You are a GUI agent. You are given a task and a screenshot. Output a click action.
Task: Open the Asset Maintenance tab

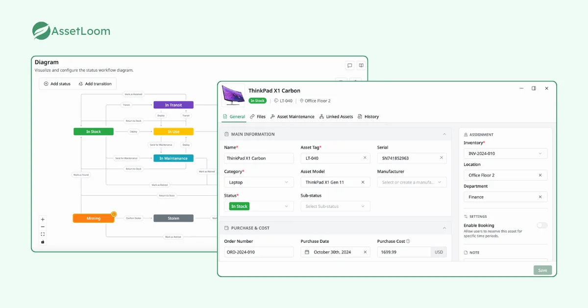tap(293, 117)
